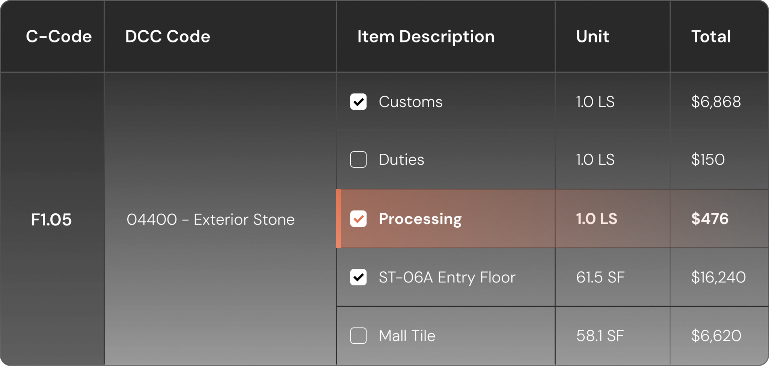
Task: Uncheck the Processing checkbox
Action: click(x=358, y=219)
